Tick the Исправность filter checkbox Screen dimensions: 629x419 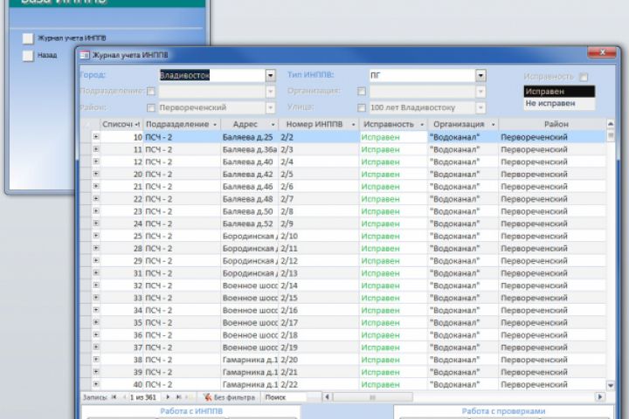pyautogui.click(x=584, y=77)
